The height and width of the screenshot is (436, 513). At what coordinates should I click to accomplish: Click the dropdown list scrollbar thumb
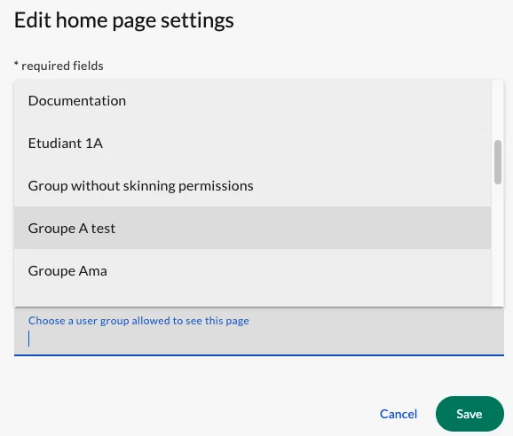point(498,162)
